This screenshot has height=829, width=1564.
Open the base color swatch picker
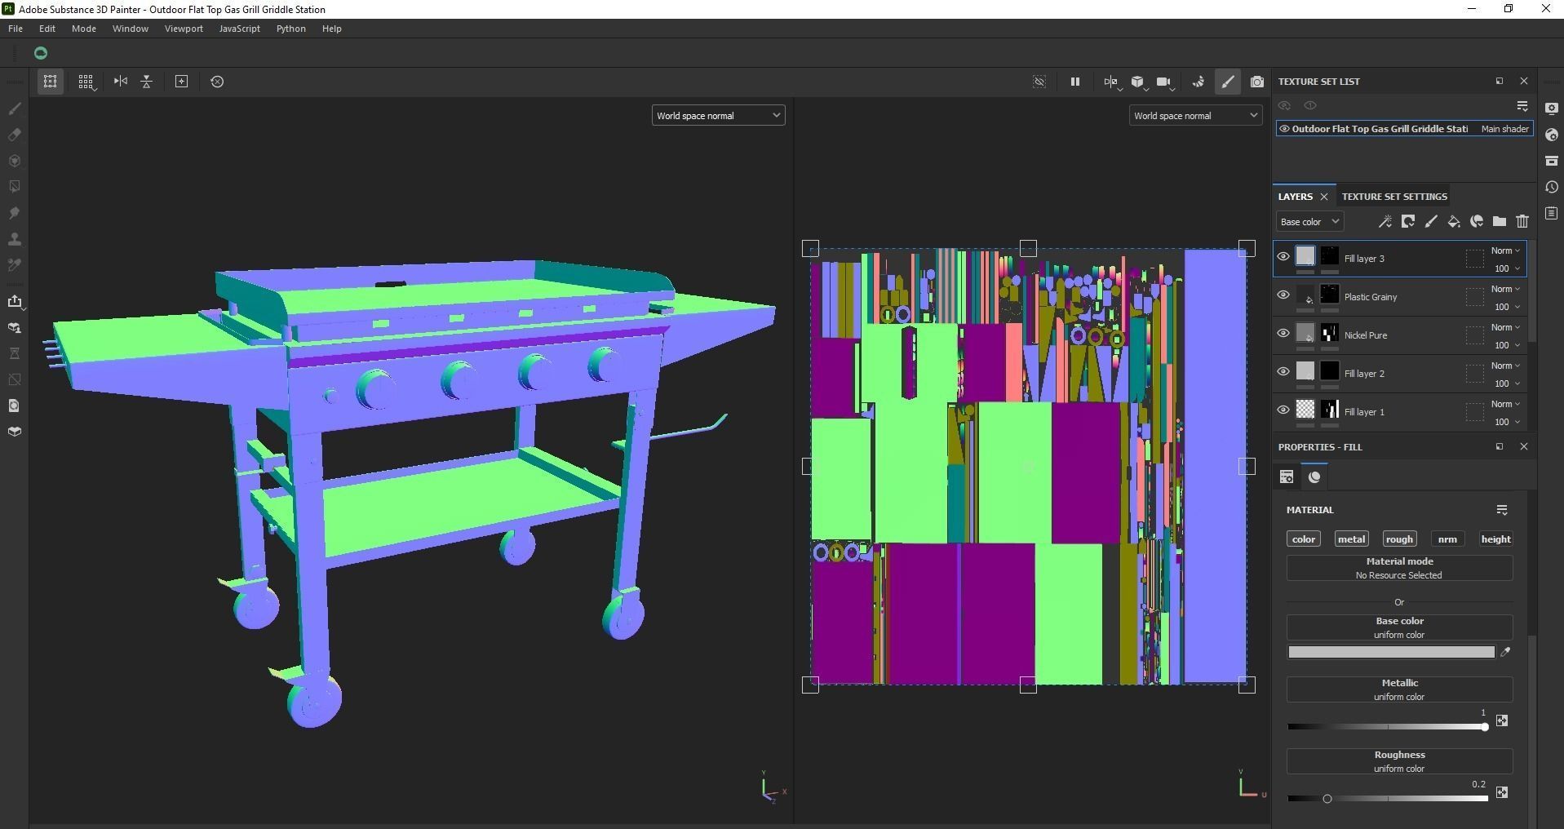point(1391,652)
